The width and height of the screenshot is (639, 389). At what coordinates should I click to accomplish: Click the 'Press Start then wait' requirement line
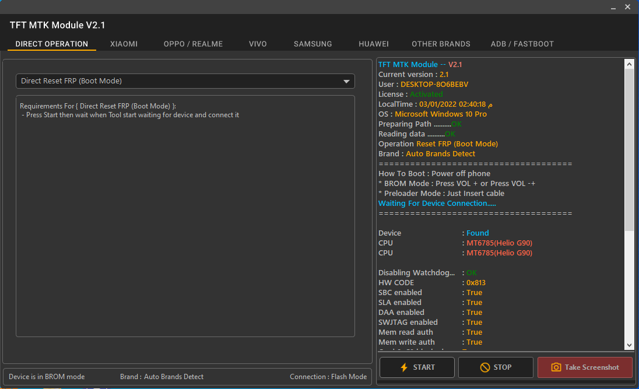point(131,115)
